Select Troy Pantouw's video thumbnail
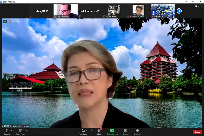The width and height of the screenshot is (204, 136). tap(65, 11)
